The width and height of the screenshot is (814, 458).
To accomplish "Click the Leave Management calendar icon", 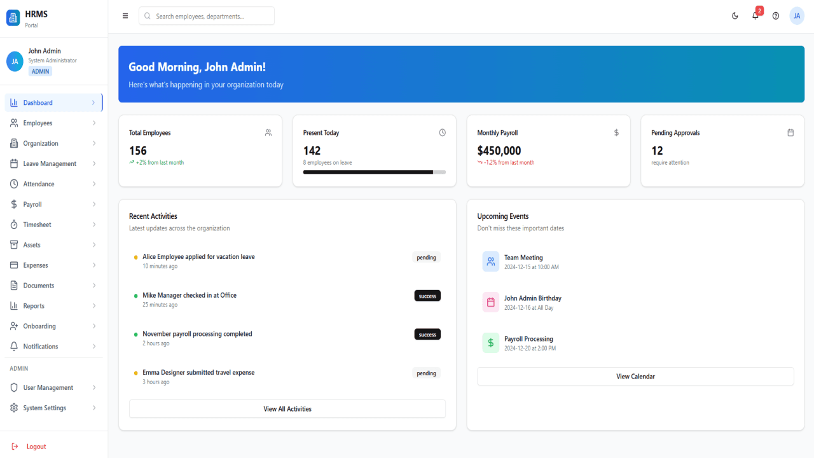I will point(14,163).
